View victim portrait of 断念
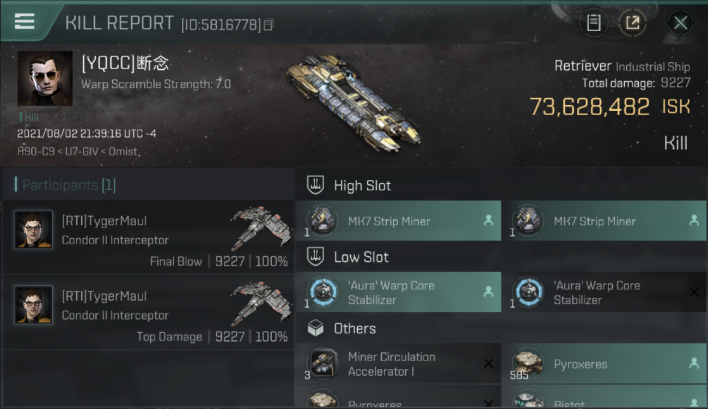 point(45,78)
